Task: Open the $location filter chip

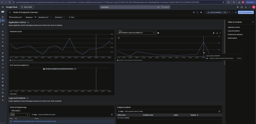Action: click(x=60, y=17)
